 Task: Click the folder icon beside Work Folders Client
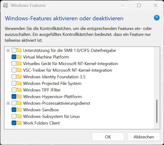pyautogui.click(x=19, y=123)
